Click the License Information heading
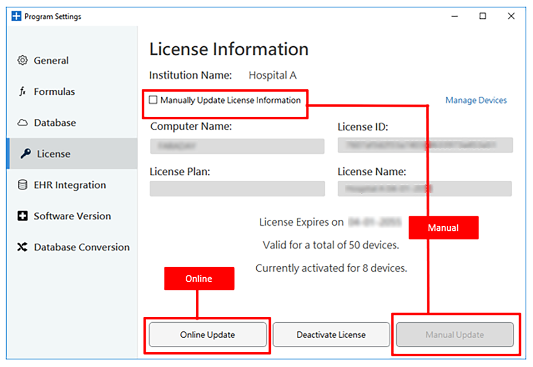The width and height of the screenshot is (533, 367). coord(229,49)
